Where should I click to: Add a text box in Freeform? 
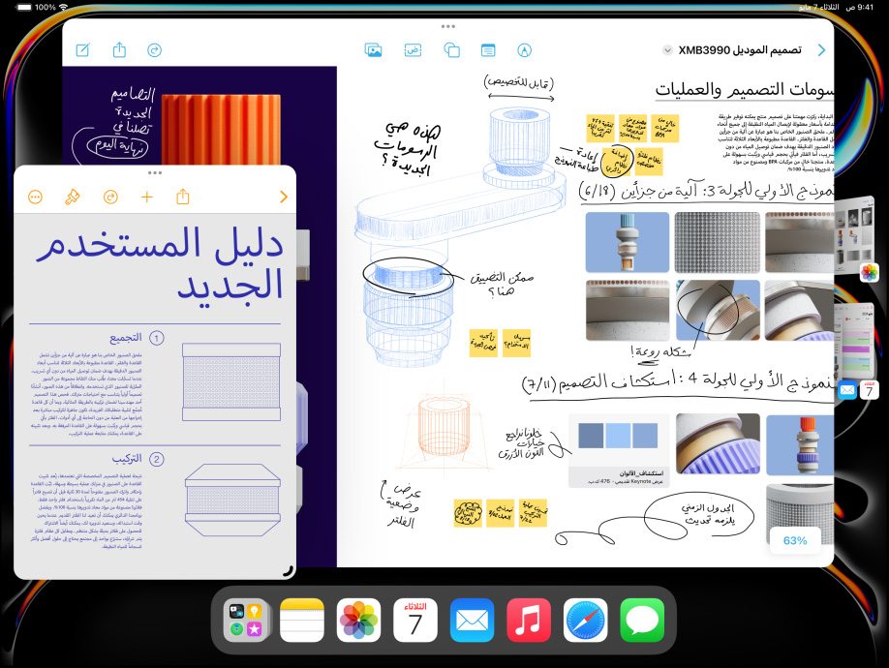(413, 49)
